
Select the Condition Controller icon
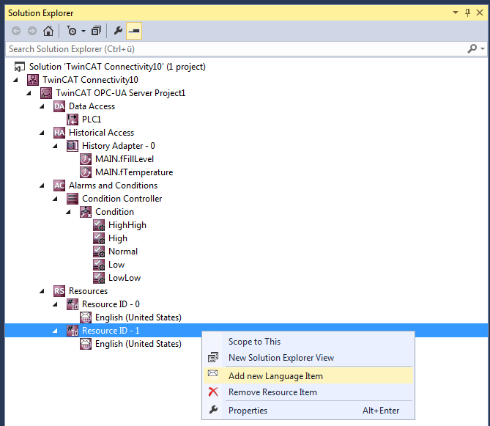(x=73, y=199)
